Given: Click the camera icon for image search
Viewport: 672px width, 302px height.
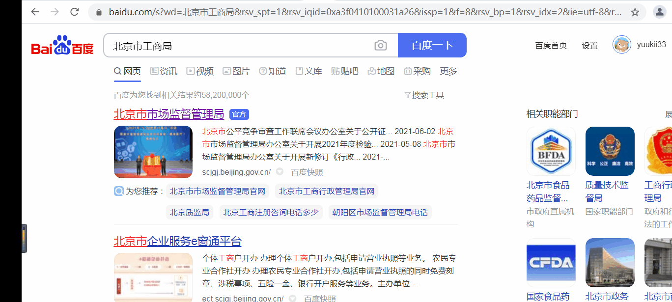Looking at the screenshot, I should point(381,45).
